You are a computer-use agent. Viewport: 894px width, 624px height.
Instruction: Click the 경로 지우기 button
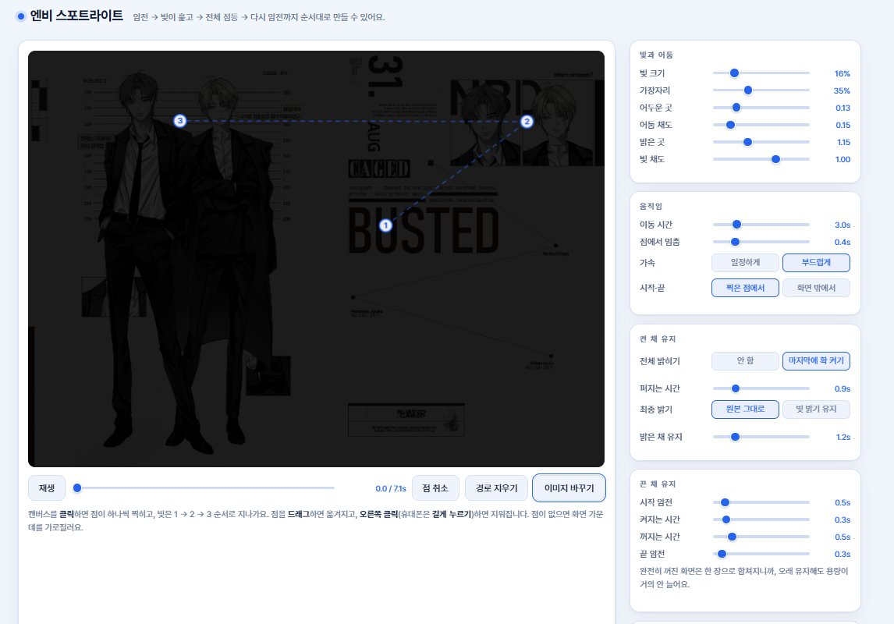[x=496, y=488]
